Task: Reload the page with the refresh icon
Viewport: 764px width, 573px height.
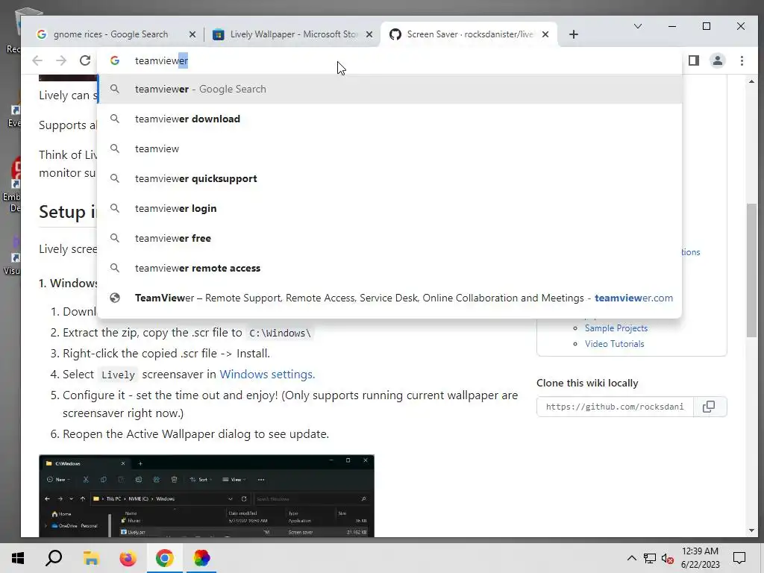Action: [85, 60]
